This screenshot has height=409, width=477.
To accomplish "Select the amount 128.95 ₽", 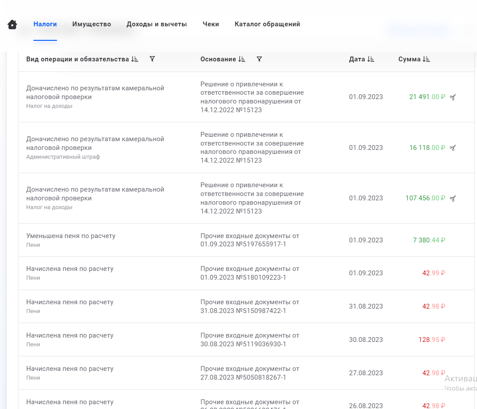I will tap(432, 339).
